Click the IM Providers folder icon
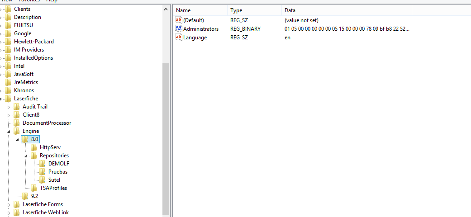This screenshot has height=217, width=471. point(8,50)
